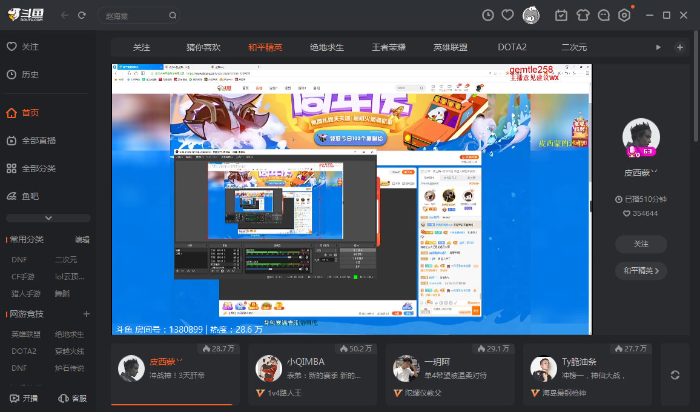Switch to the 二次元 tab
The height and width of the screenshot is (412, 700).
[x=573, y=47]
